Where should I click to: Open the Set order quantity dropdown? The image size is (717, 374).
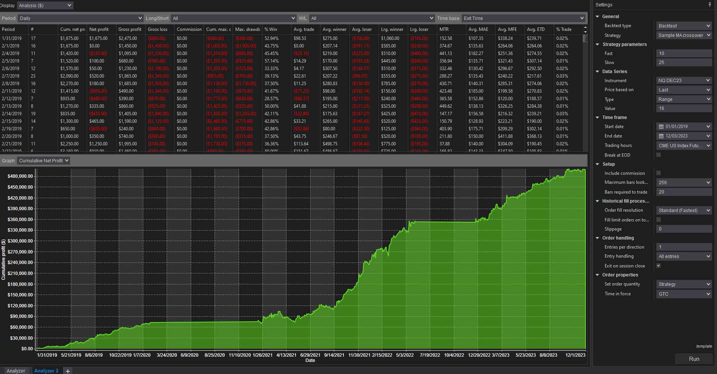(684, 284)
